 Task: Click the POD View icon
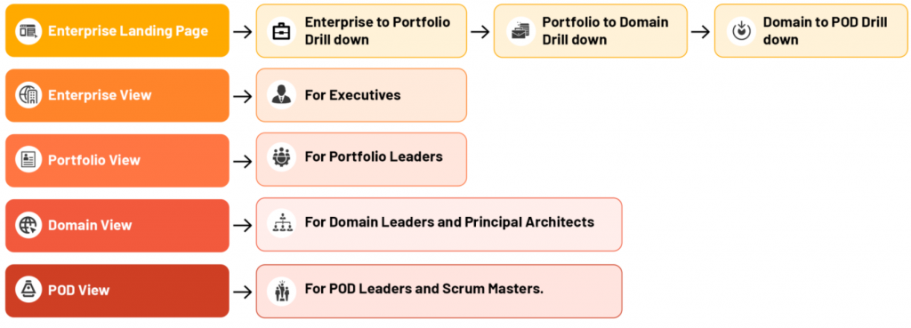click(28, 291)
